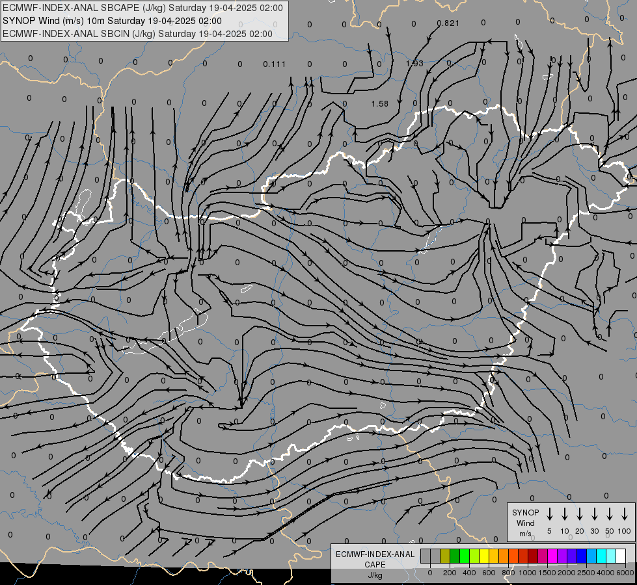
Task: Click the SYNOP Wind 10m title line
Action: (112, 21)
